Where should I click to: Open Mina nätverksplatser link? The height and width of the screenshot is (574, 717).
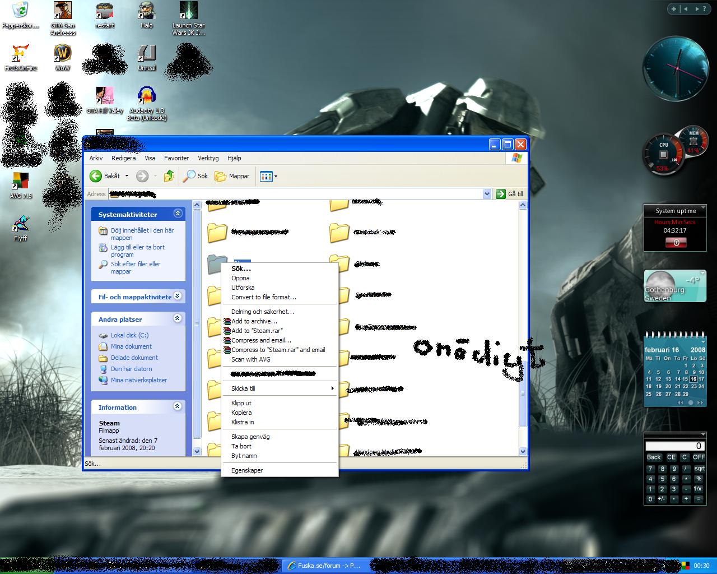(x=139, y=380)
